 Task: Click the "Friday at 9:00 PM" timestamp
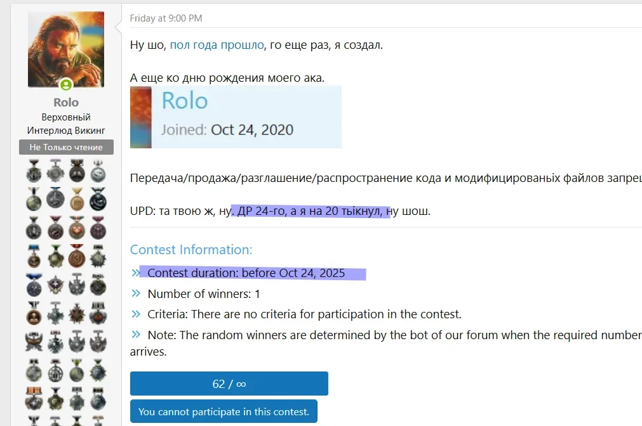point(166,18)
